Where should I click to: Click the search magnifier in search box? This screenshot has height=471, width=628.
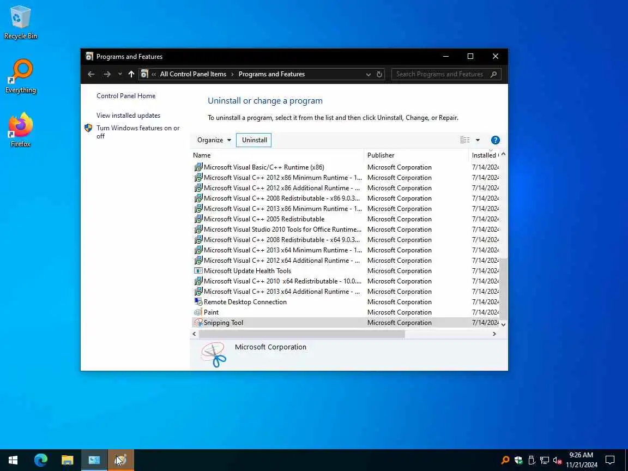pos(494,74)
